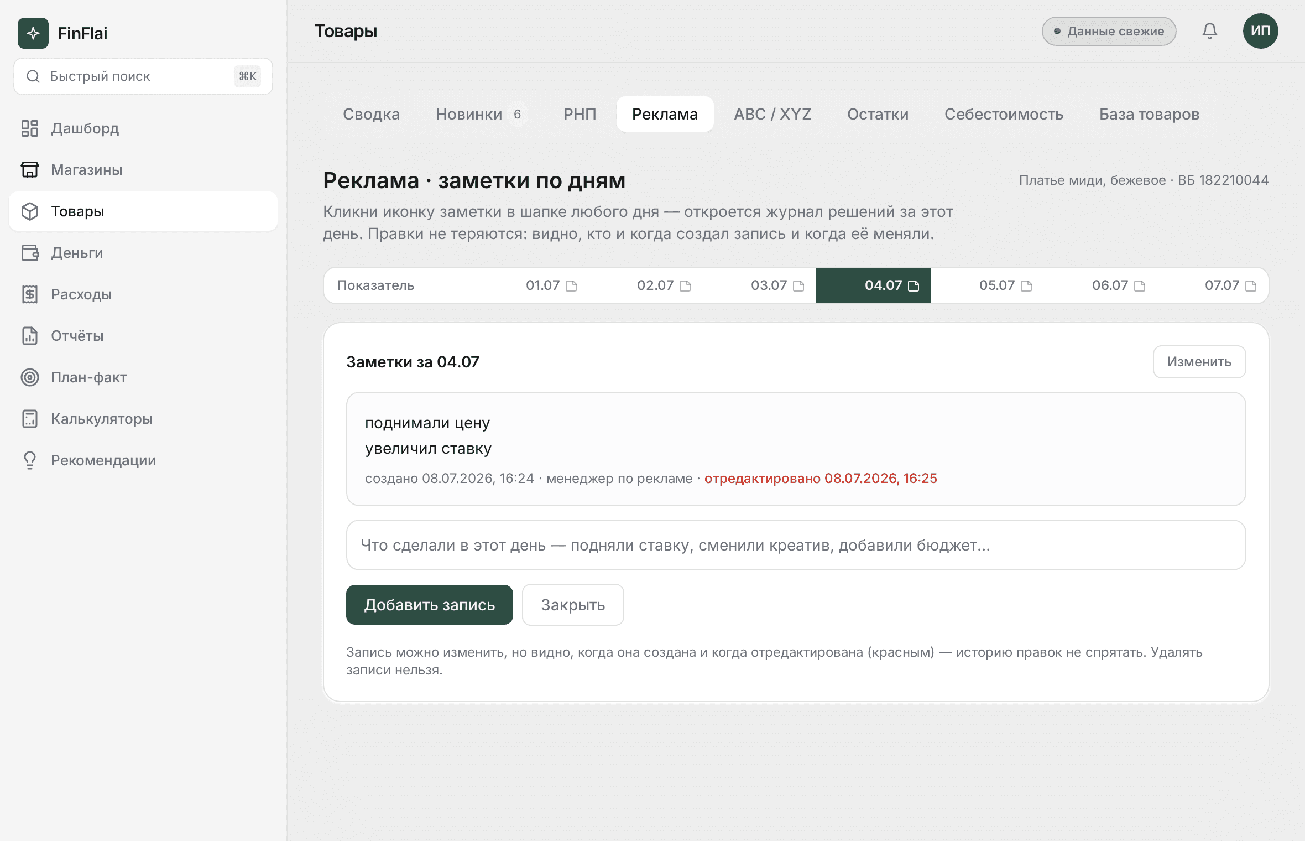Focus the daily note text field
The width and height of the screenshot is (1305, 841).
click(x=796, y=545)
